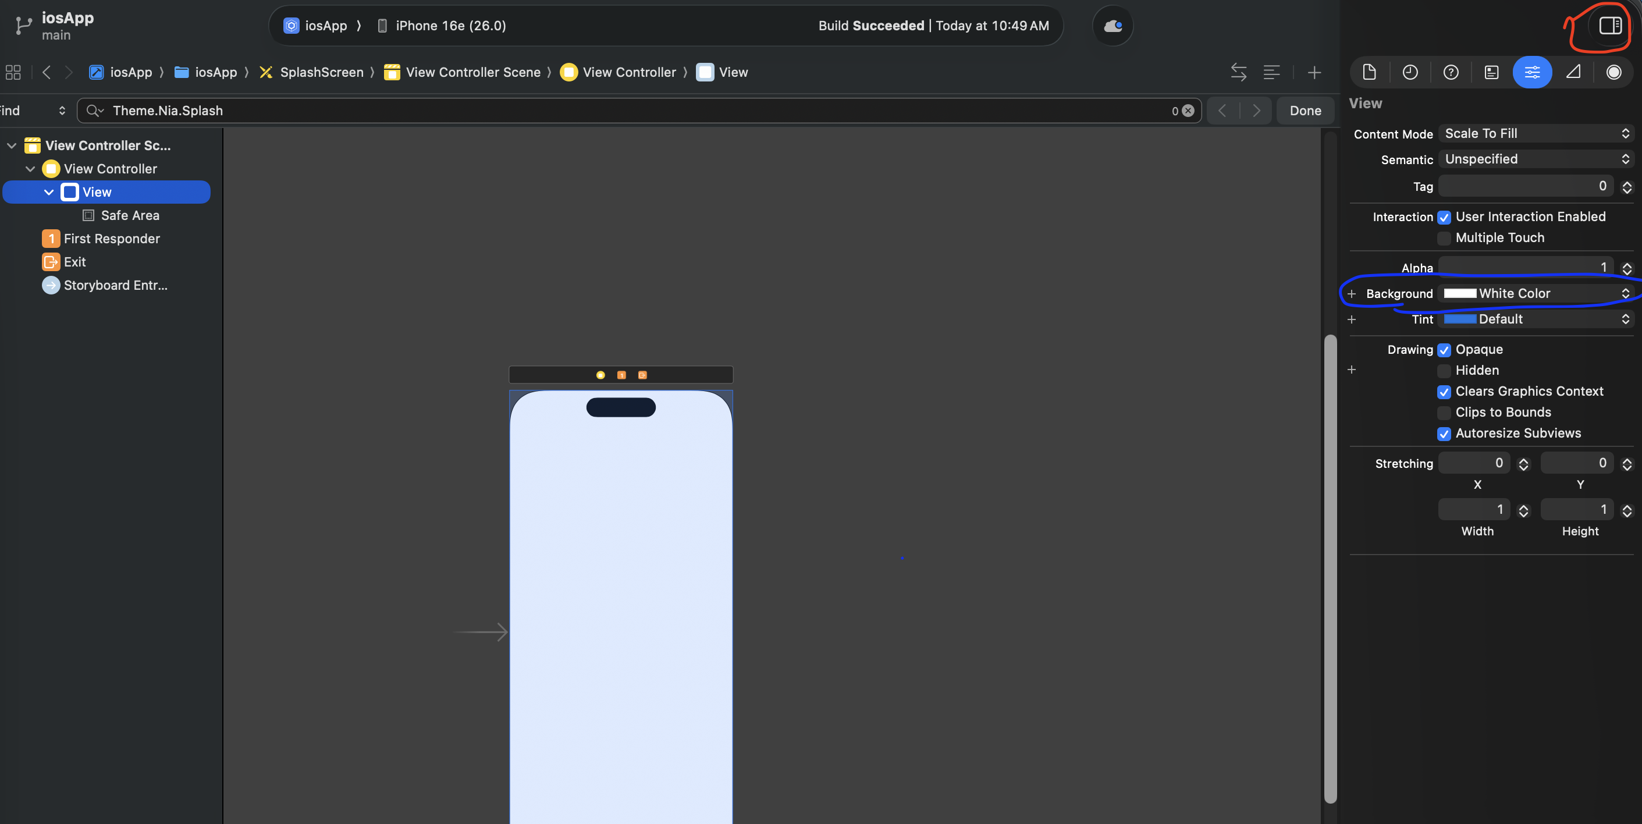Disable User Interaction Enabled checkbox
This screenshot has height=824, width=1642.
pos(1444,217)
